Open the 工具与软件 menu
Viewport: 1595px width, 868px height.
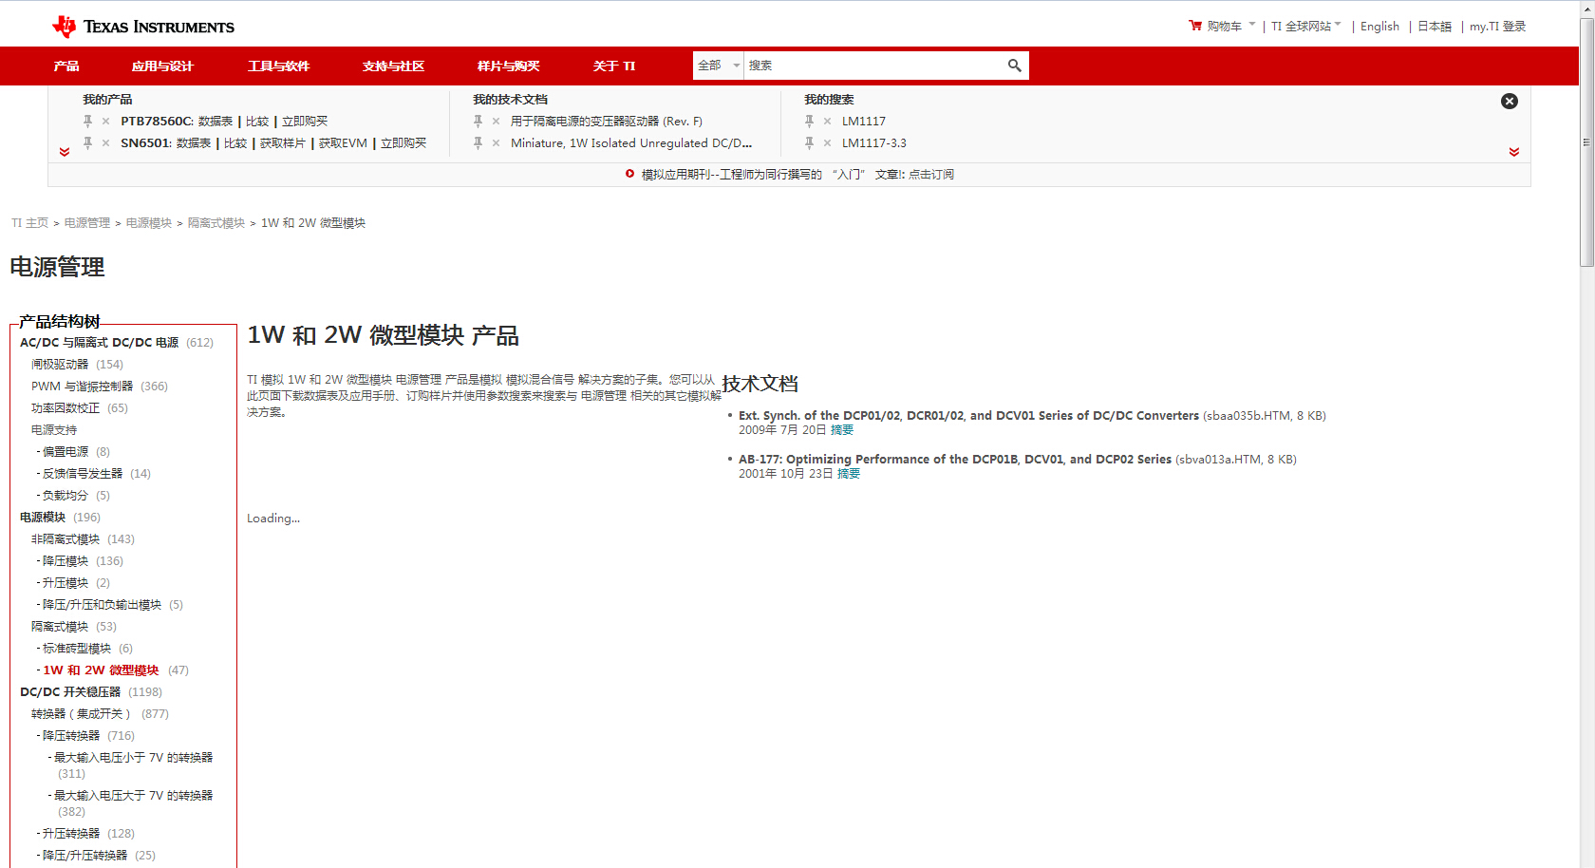(278, 66)
